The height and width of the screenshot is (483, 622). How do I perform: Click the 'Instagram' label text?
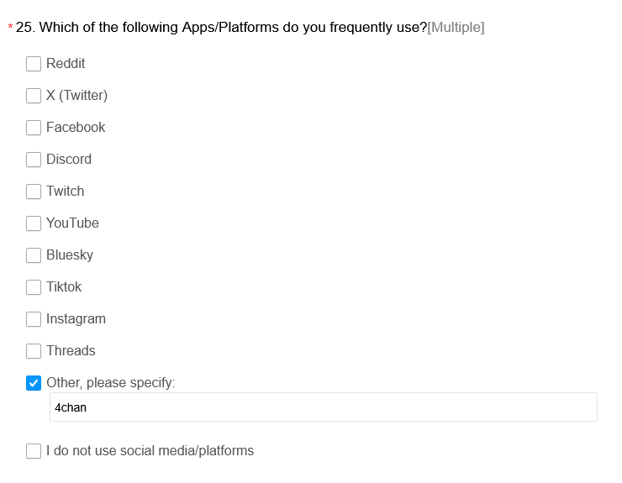click(76, 319)
